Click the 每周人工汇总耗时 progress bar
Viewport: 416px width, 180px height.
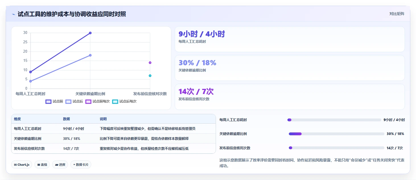334,120
